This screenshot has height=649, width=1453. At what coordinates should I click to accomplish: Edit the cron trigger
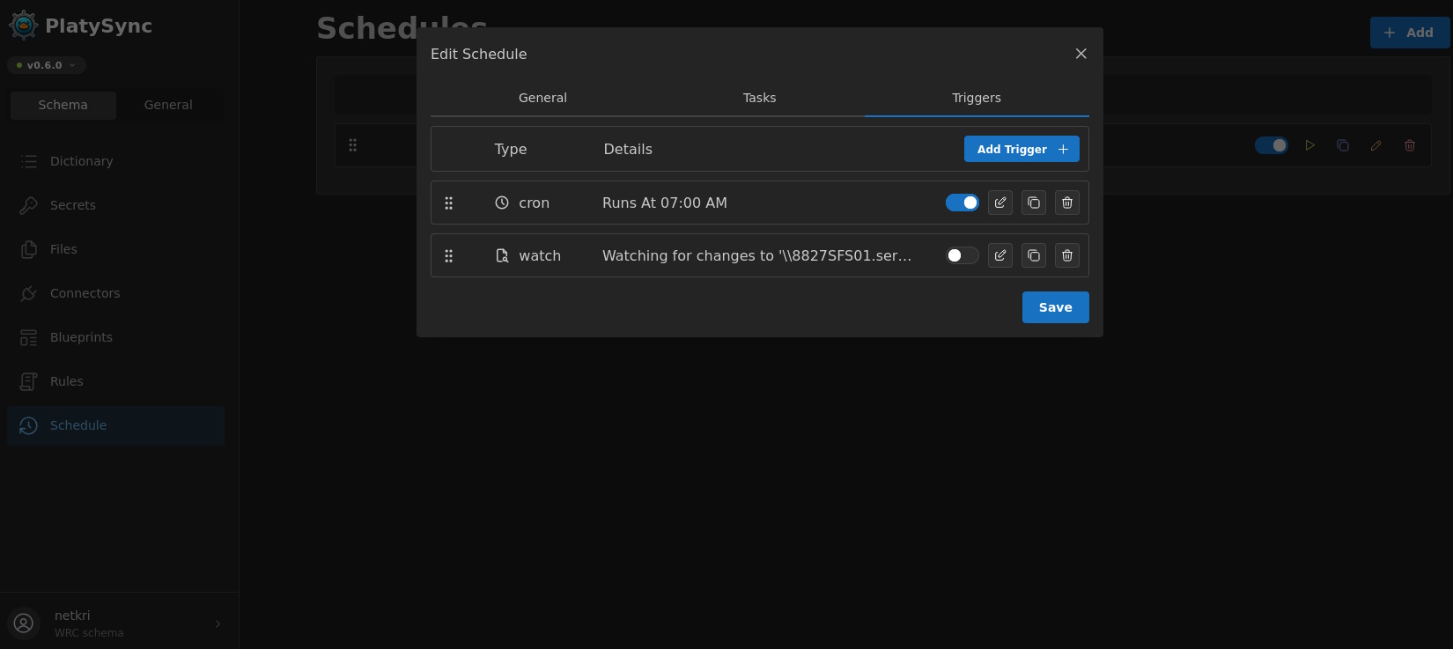pyautogui.click(x=1000, y=203)
